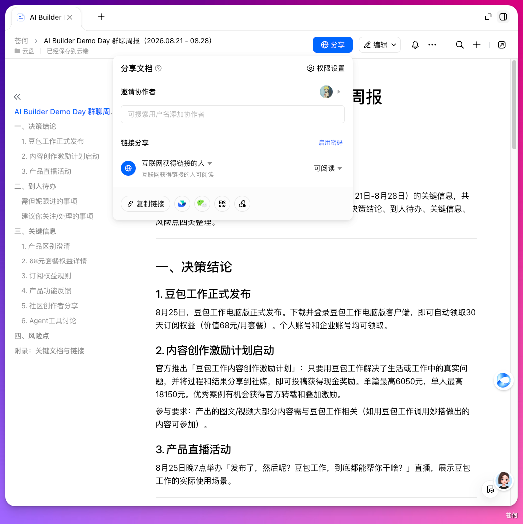Close the AI Builder tab
The height and width of the screenshot is (524, 523).
coord(70,17)
